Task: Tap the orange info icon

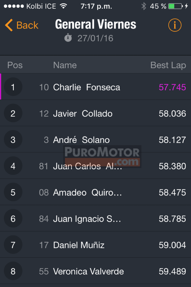Action: [x=175, y=25]
